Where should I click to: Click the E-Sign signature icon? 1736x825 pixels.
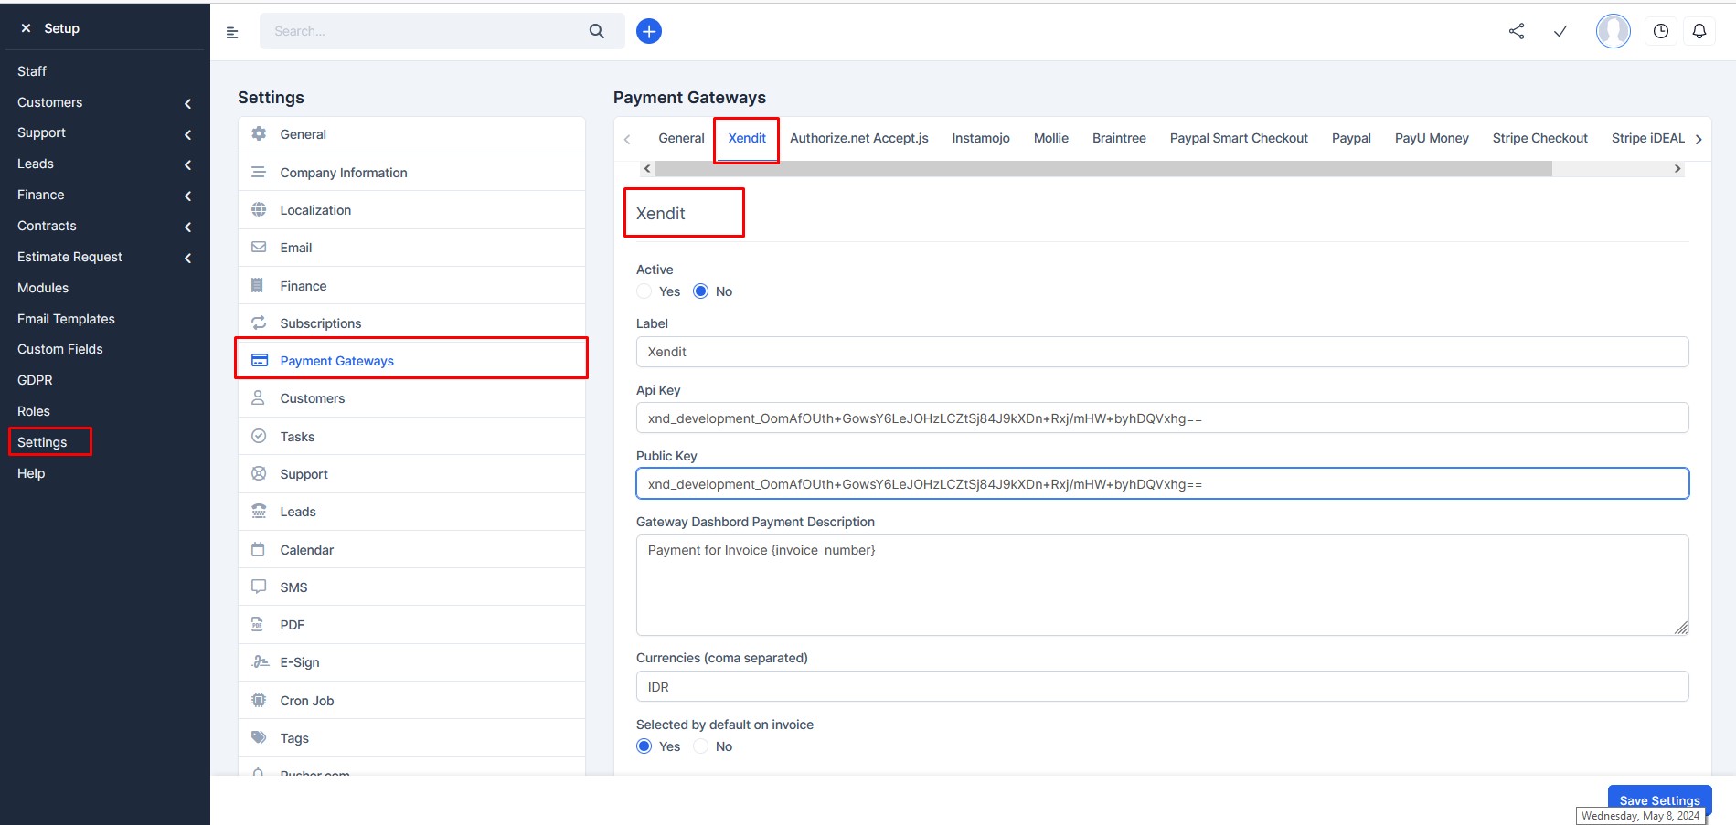click(x=261, y=661)
